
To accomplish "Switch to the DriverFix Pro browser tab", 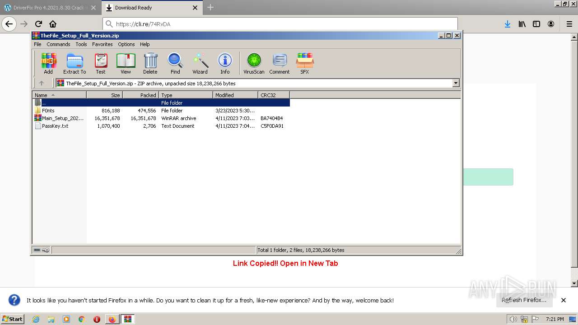I will click(51, 8).
